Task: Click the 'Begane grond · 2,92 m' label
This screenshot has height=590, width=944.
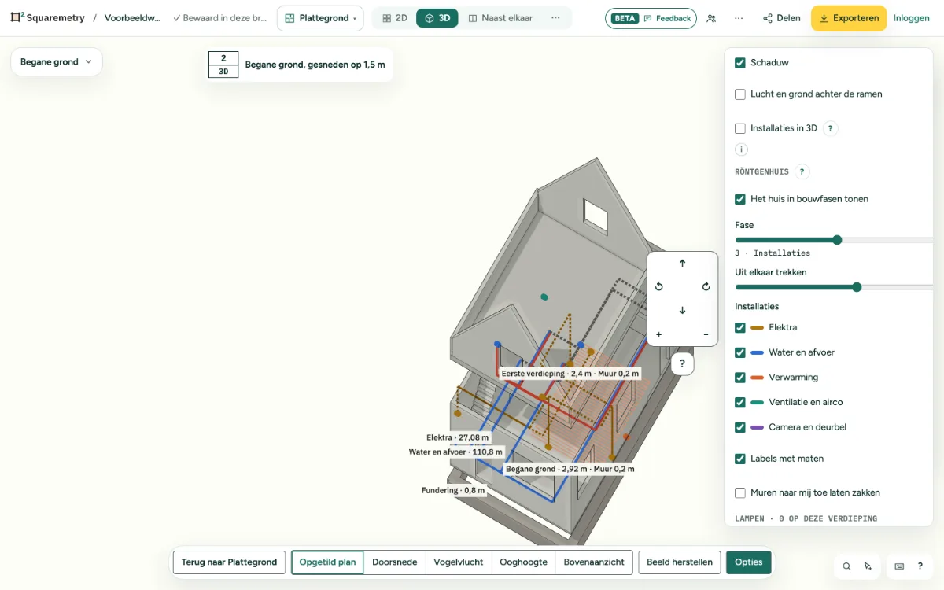Action: point(570,469)
